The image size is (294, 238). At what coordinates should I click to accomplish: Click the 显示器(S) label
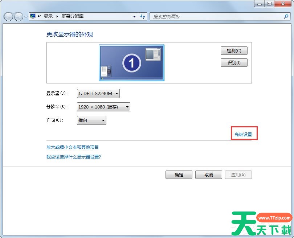tap(57, 93)
